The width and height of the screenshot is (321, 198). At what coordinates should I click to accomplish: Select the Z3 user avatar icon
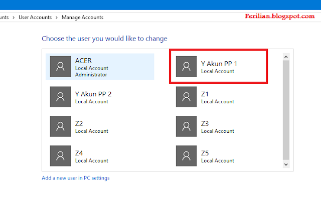pos(186,126)
